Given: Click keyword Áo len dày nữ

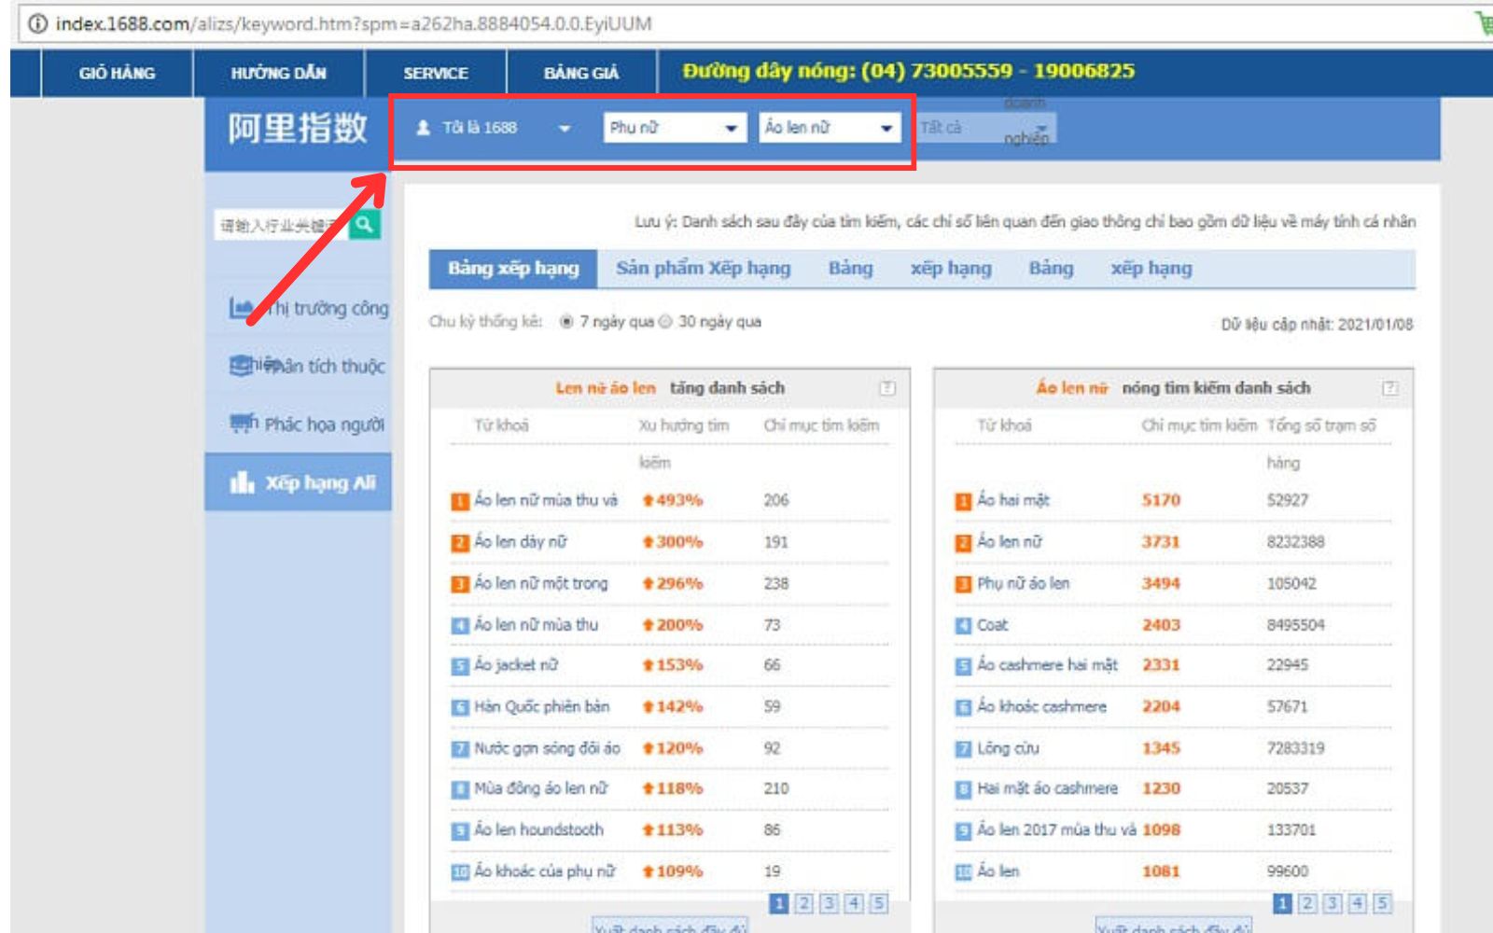Looking at the screenshot, I should pyautogui.click(x=520, y=542).
